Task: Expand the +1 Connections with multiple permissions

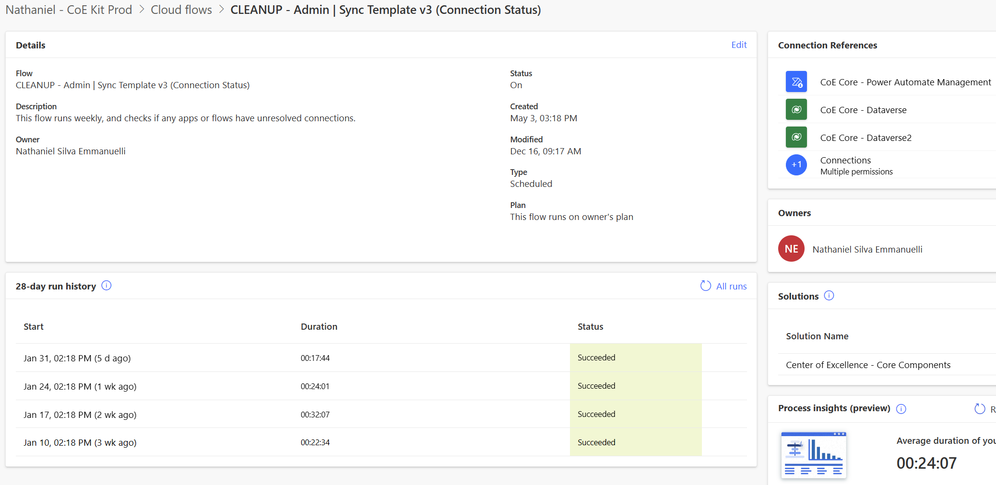Action: 796,165
